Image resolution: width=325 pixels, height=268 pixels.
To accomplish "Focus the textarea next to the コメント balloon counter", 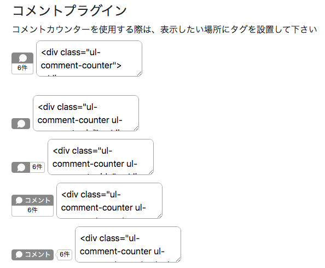I will point(128,244).
